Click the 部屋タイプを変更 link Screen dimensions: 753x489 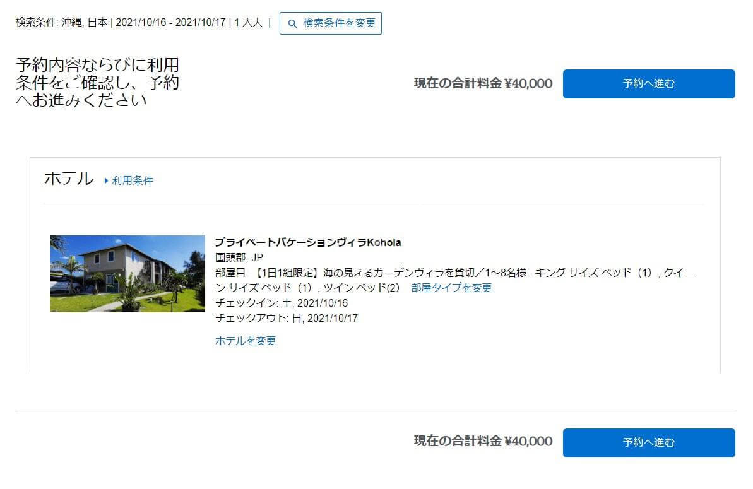click(x=451, y=288)
